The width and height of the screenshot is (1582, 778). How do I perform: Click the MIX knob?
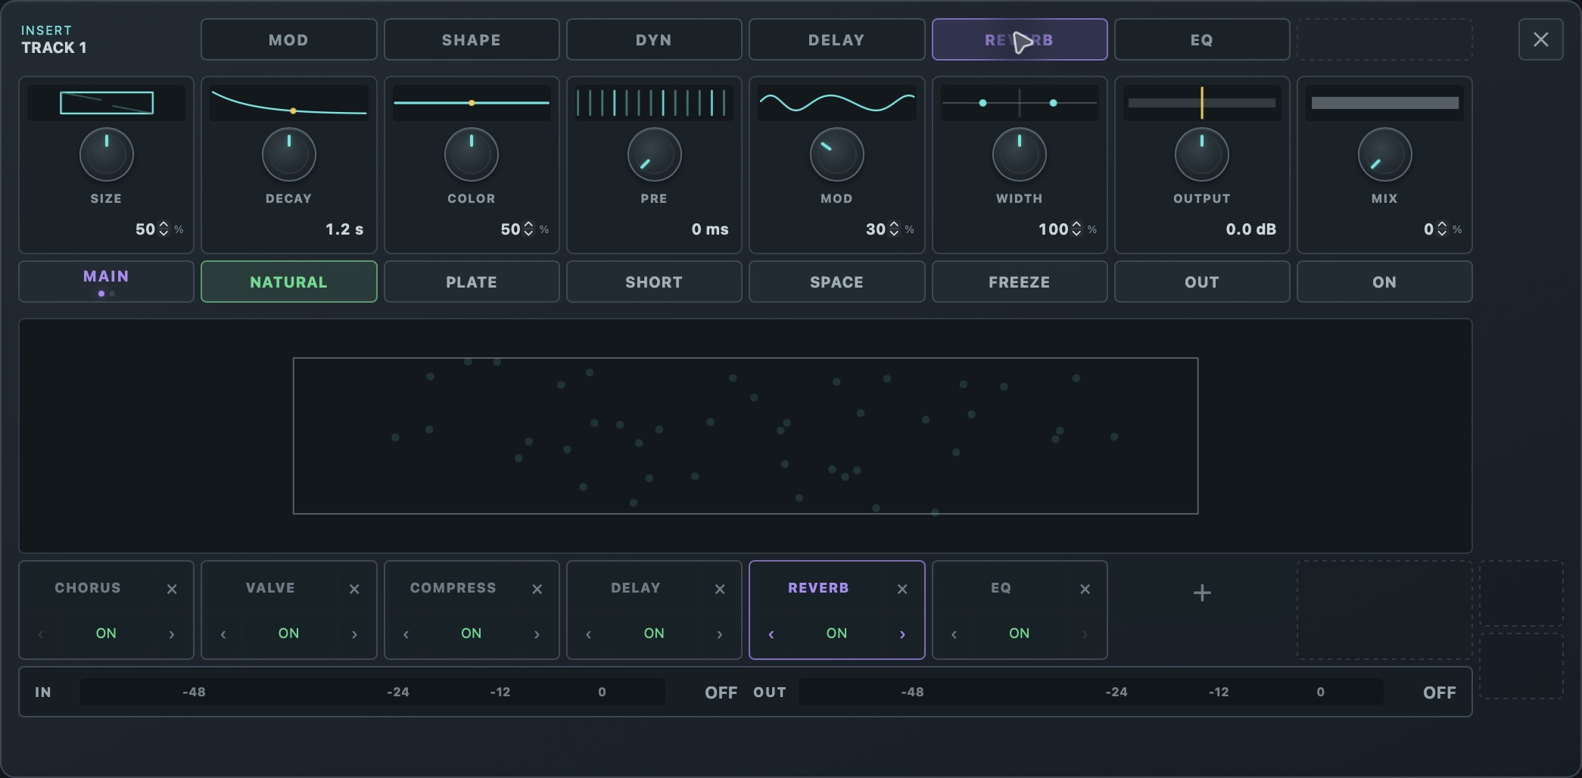coord(1384,154)
